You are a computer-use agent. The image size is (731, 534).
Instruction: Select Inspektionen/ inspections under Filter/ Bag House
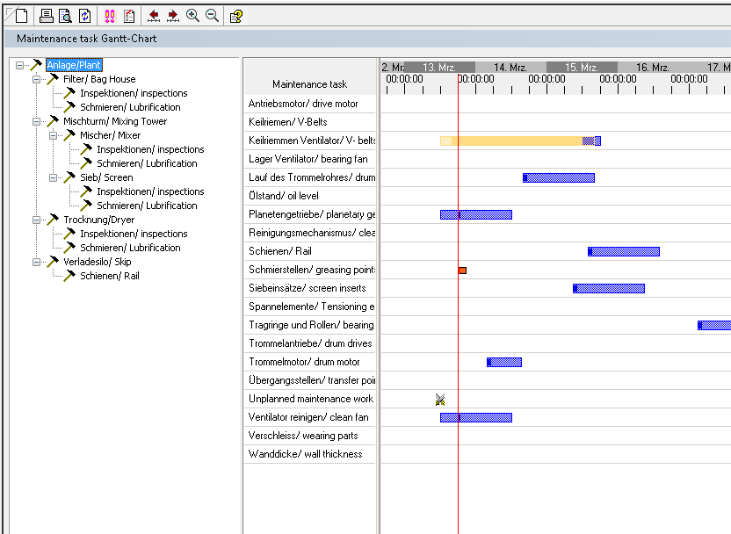(134, 93)
